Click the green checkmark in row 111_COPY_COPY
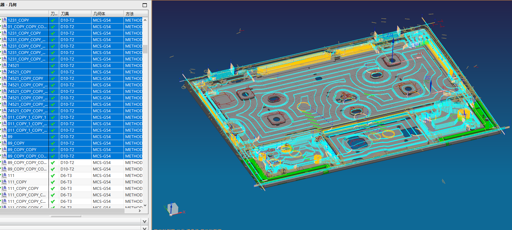 pyautogui.click(x=53, y=188)
